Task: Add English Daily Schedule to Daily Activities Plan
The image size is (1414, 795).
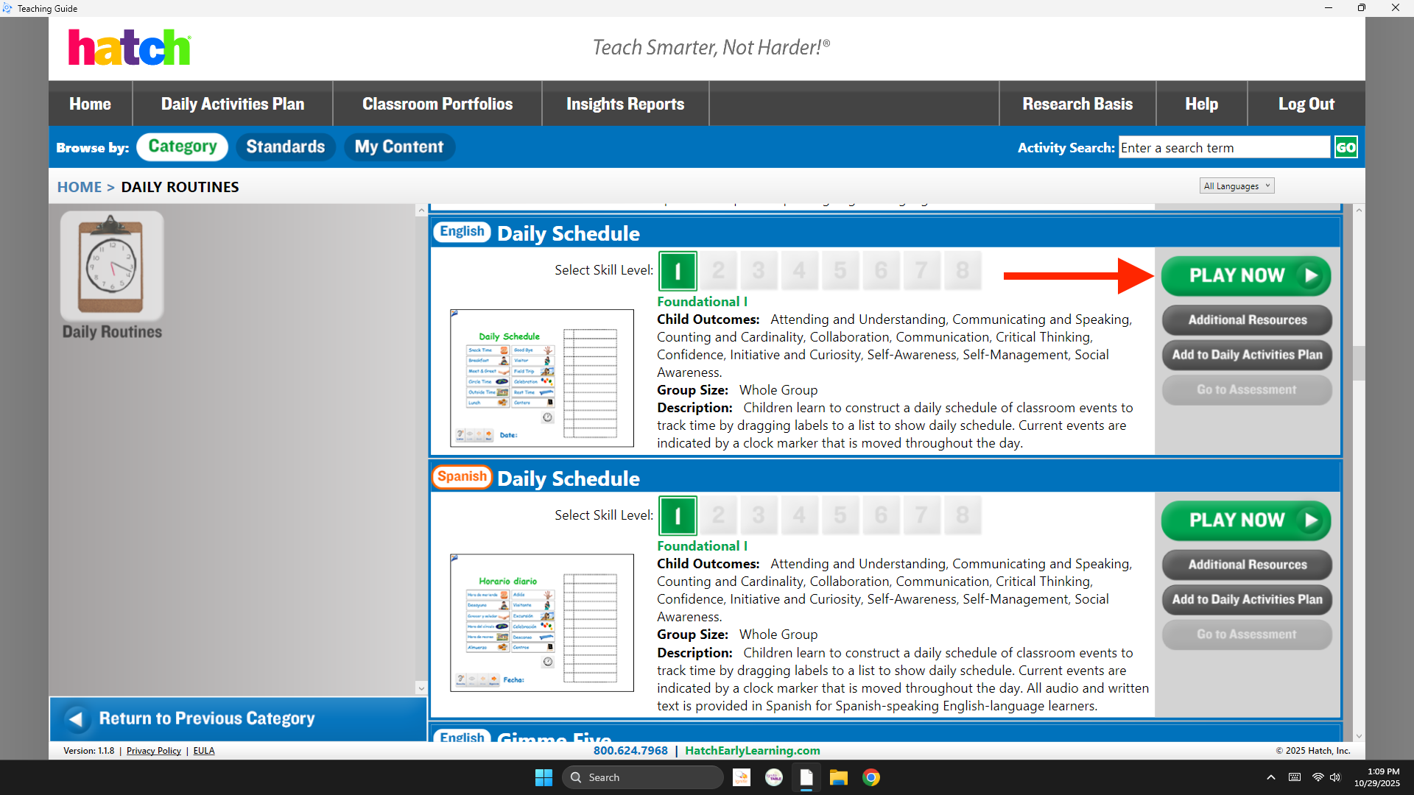Action: 1247,355
